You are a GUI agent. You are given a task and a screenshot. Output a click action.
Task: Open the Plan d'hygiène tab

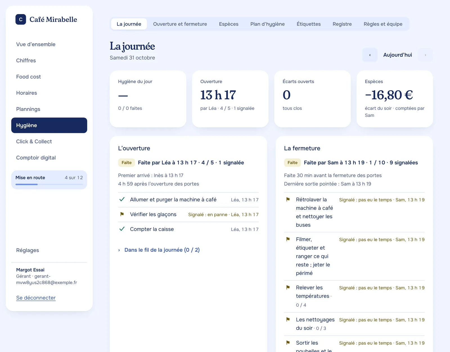point(267,24)
